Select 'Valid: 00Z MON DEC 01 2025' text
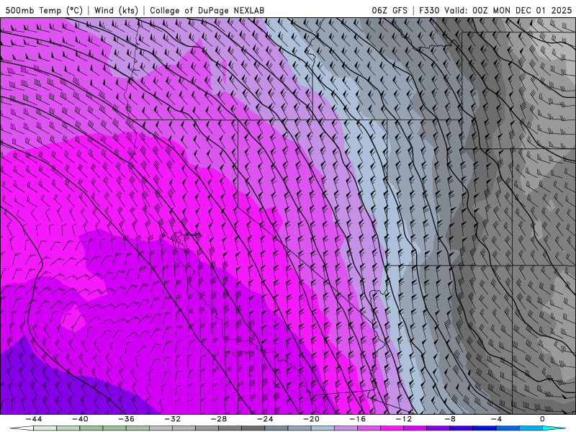This screenshot has width=576, height=432. [508, 10]
